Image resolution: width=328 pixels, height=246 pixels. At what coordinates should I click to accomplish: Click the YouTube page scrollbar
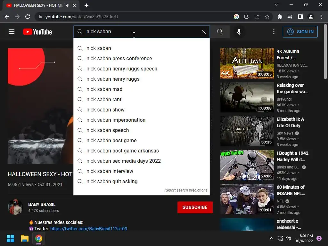click(325, 51)
